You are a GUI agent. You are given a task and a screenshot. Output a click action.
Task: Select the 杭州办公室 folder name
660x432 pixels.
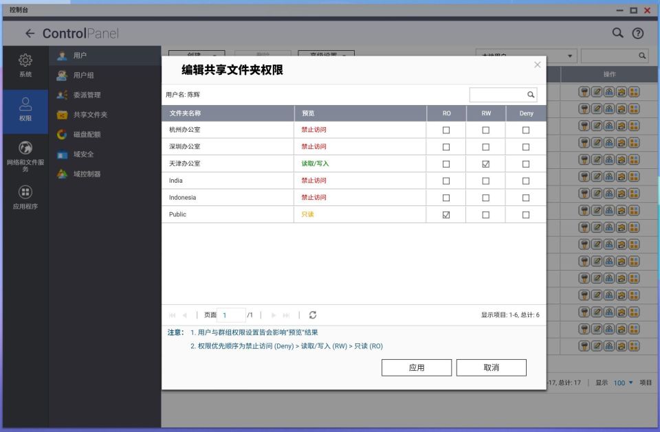(184, 130)
